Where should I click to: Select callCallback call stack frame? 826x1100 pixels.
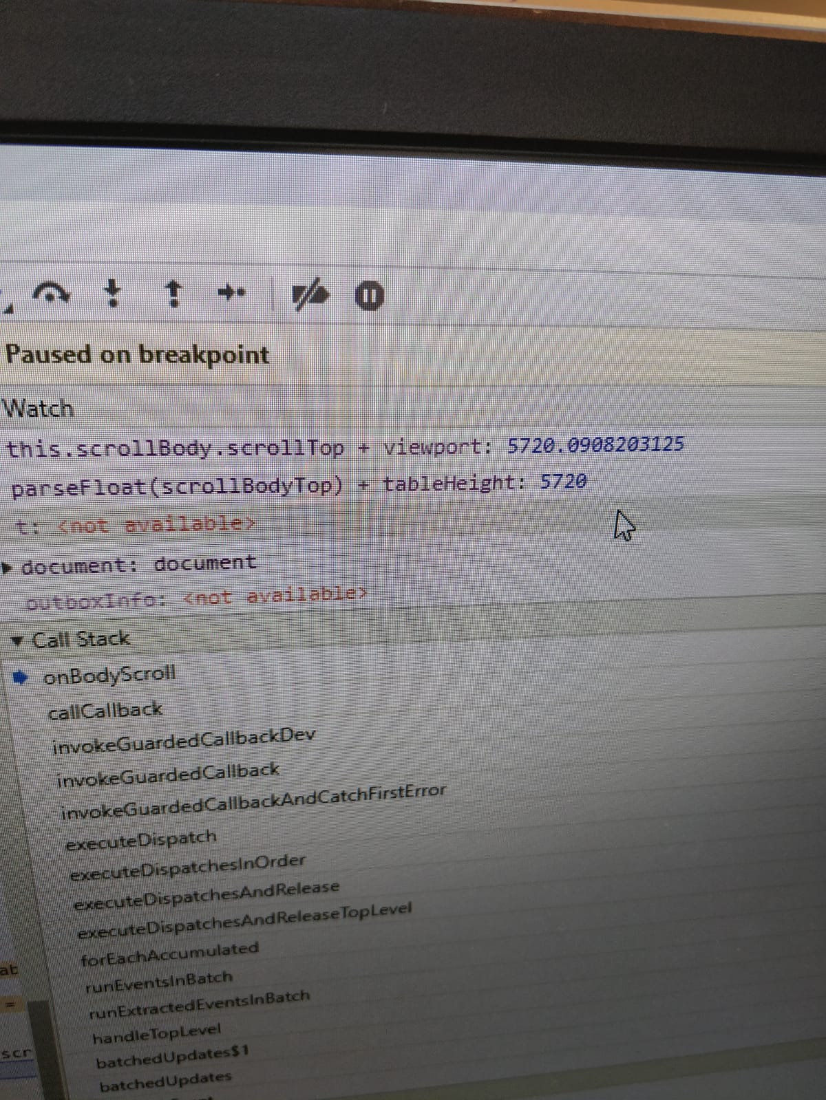[105, 710]
